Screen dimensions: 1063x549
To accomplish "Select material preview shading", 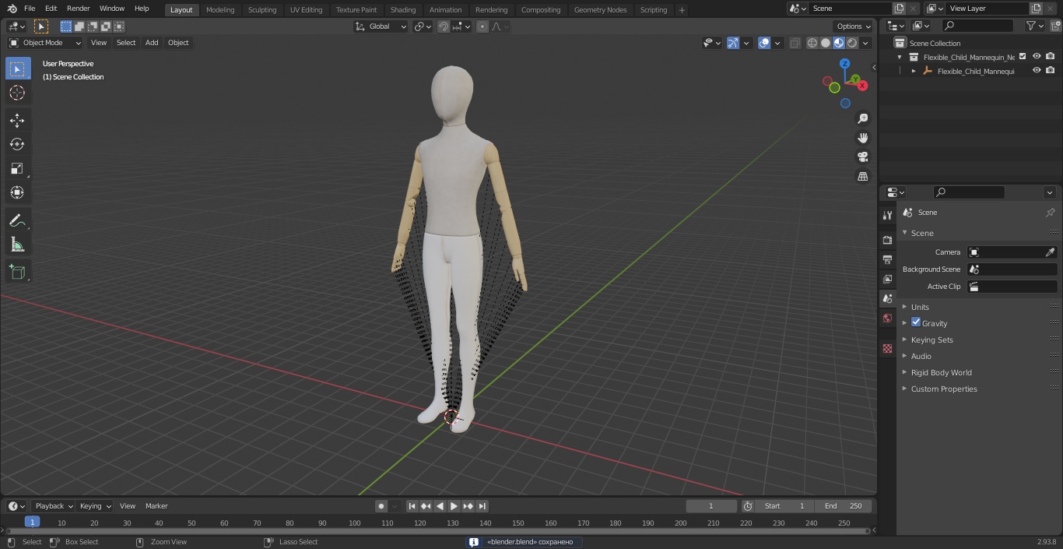I will (839, 43).
